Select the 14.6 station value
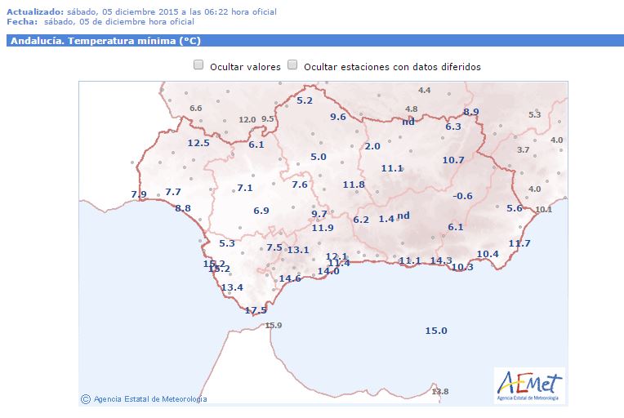Screen dimensions: 624x418 point(290,278)
